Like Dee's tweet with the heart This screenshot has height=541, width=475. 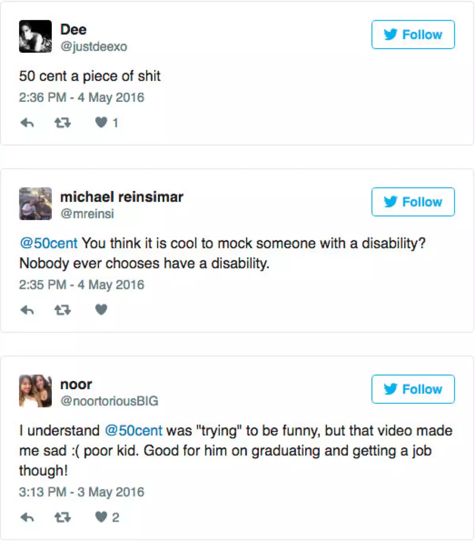pos(101,122)
